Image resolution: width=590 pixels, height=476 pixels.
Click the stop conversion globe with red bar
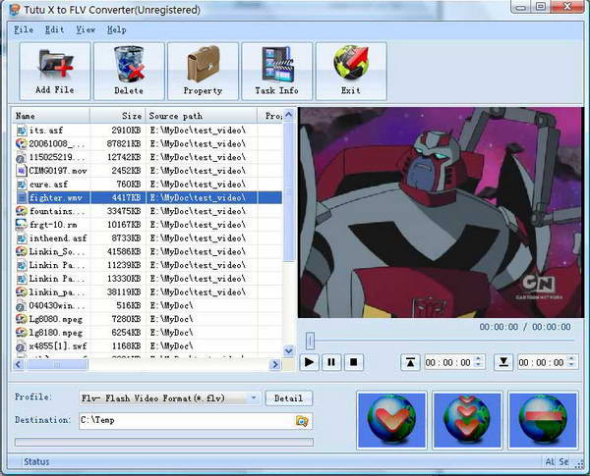point(543,420)
